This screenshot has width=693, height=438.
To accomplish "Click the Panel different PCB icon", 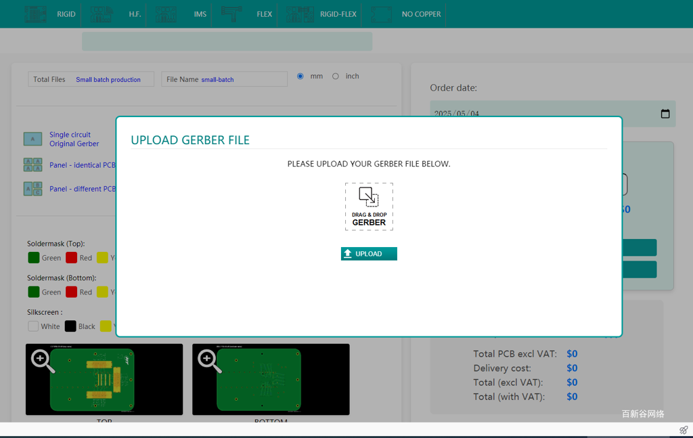I will pos(32,189).
